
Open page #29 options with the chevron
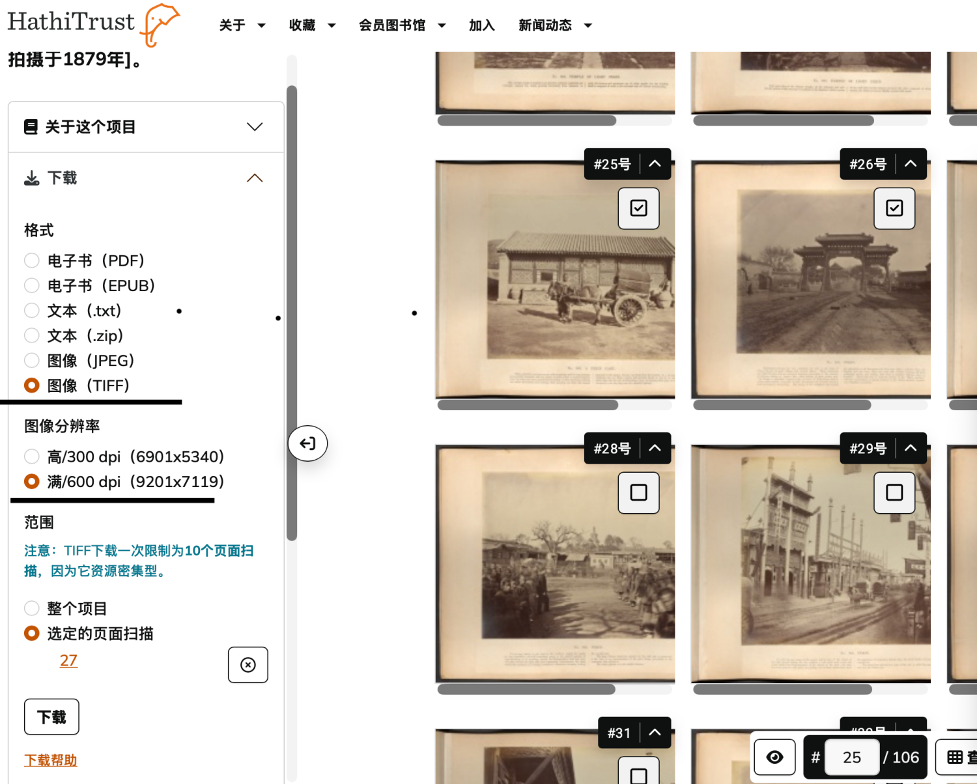911,449
